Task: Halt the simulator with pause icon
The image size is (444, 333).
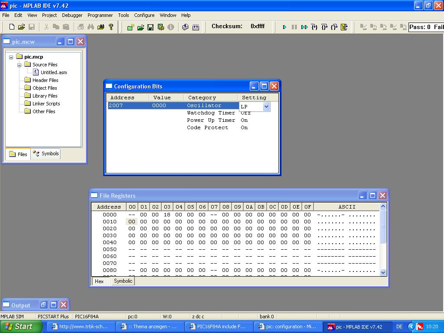Action: (294, 27)
